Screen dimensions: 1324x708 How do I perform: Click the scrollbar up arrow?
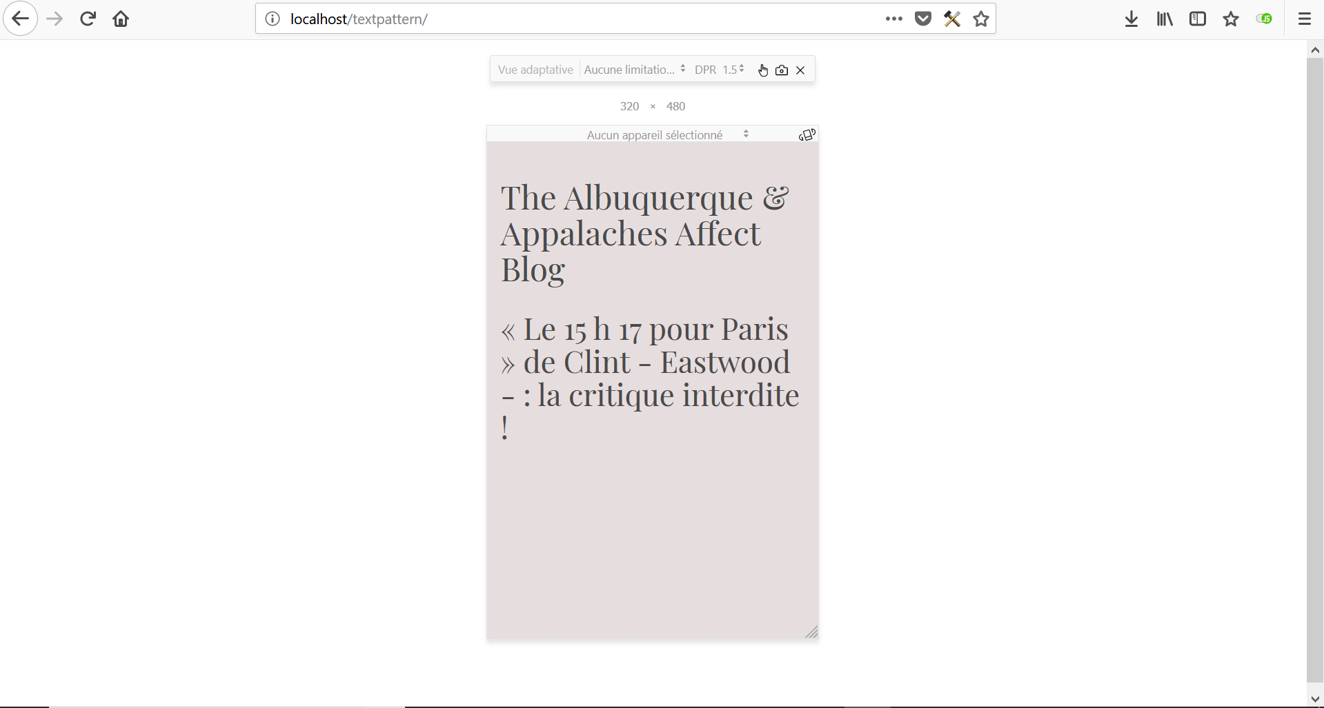tap(1315, 50)
